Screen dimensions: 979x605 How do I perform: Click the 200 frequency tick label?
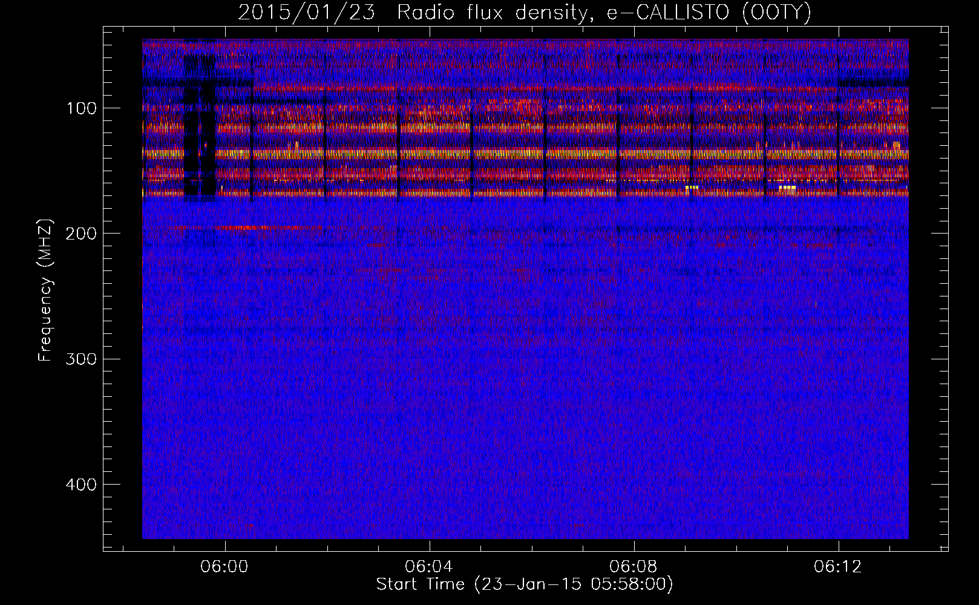80,234
